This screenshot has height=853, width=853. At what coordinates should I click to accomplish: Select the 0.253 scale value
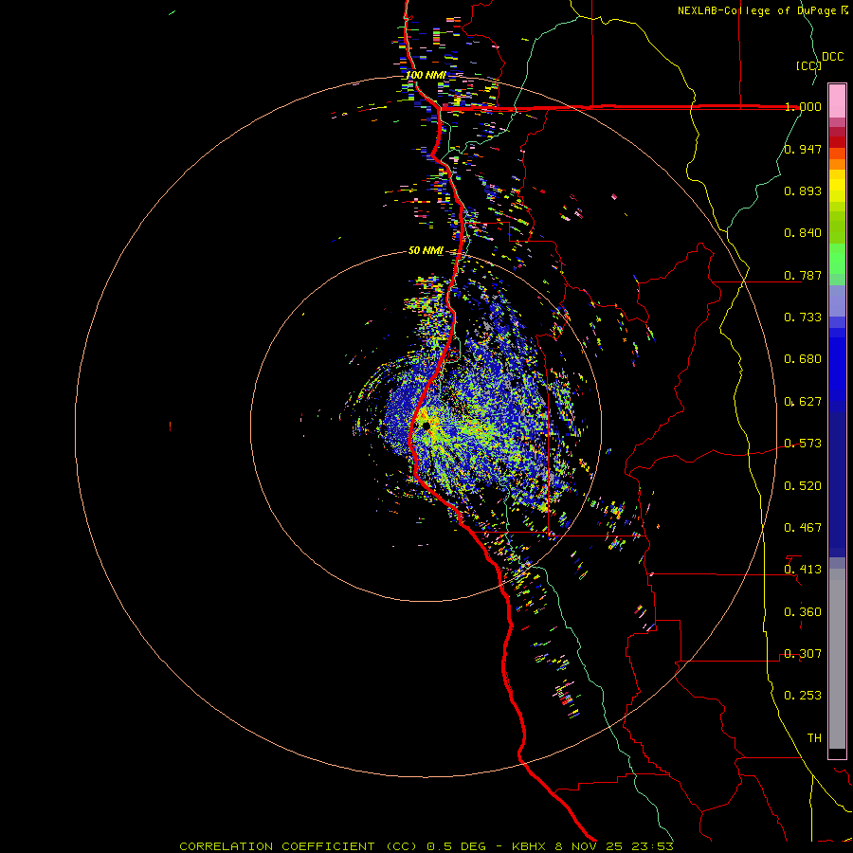point(803,696)
